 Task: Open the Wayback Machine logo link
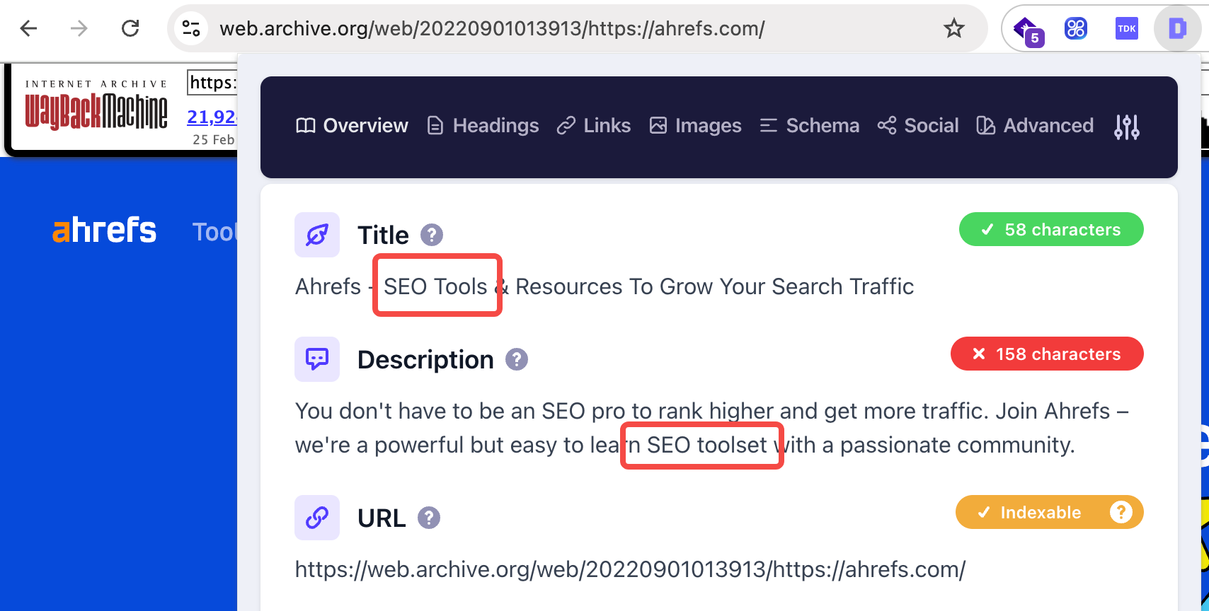(96, 106)
